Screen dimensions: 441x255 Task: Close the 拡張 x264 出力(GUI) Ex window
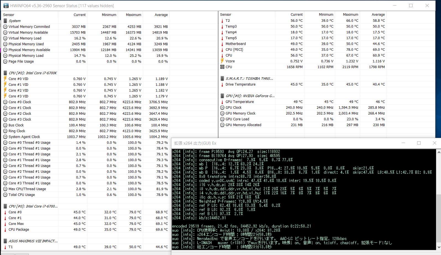pyautogui.click(x=434, y=143)
